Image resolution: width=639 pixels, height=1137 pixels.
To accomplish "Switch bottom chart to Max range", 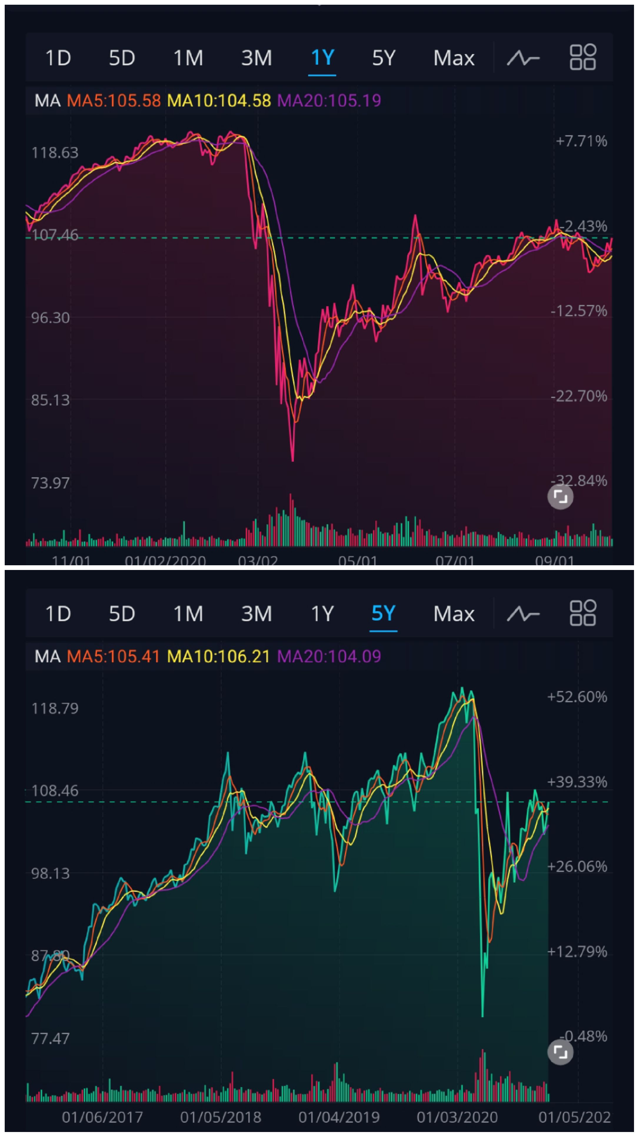I will 454,614.
